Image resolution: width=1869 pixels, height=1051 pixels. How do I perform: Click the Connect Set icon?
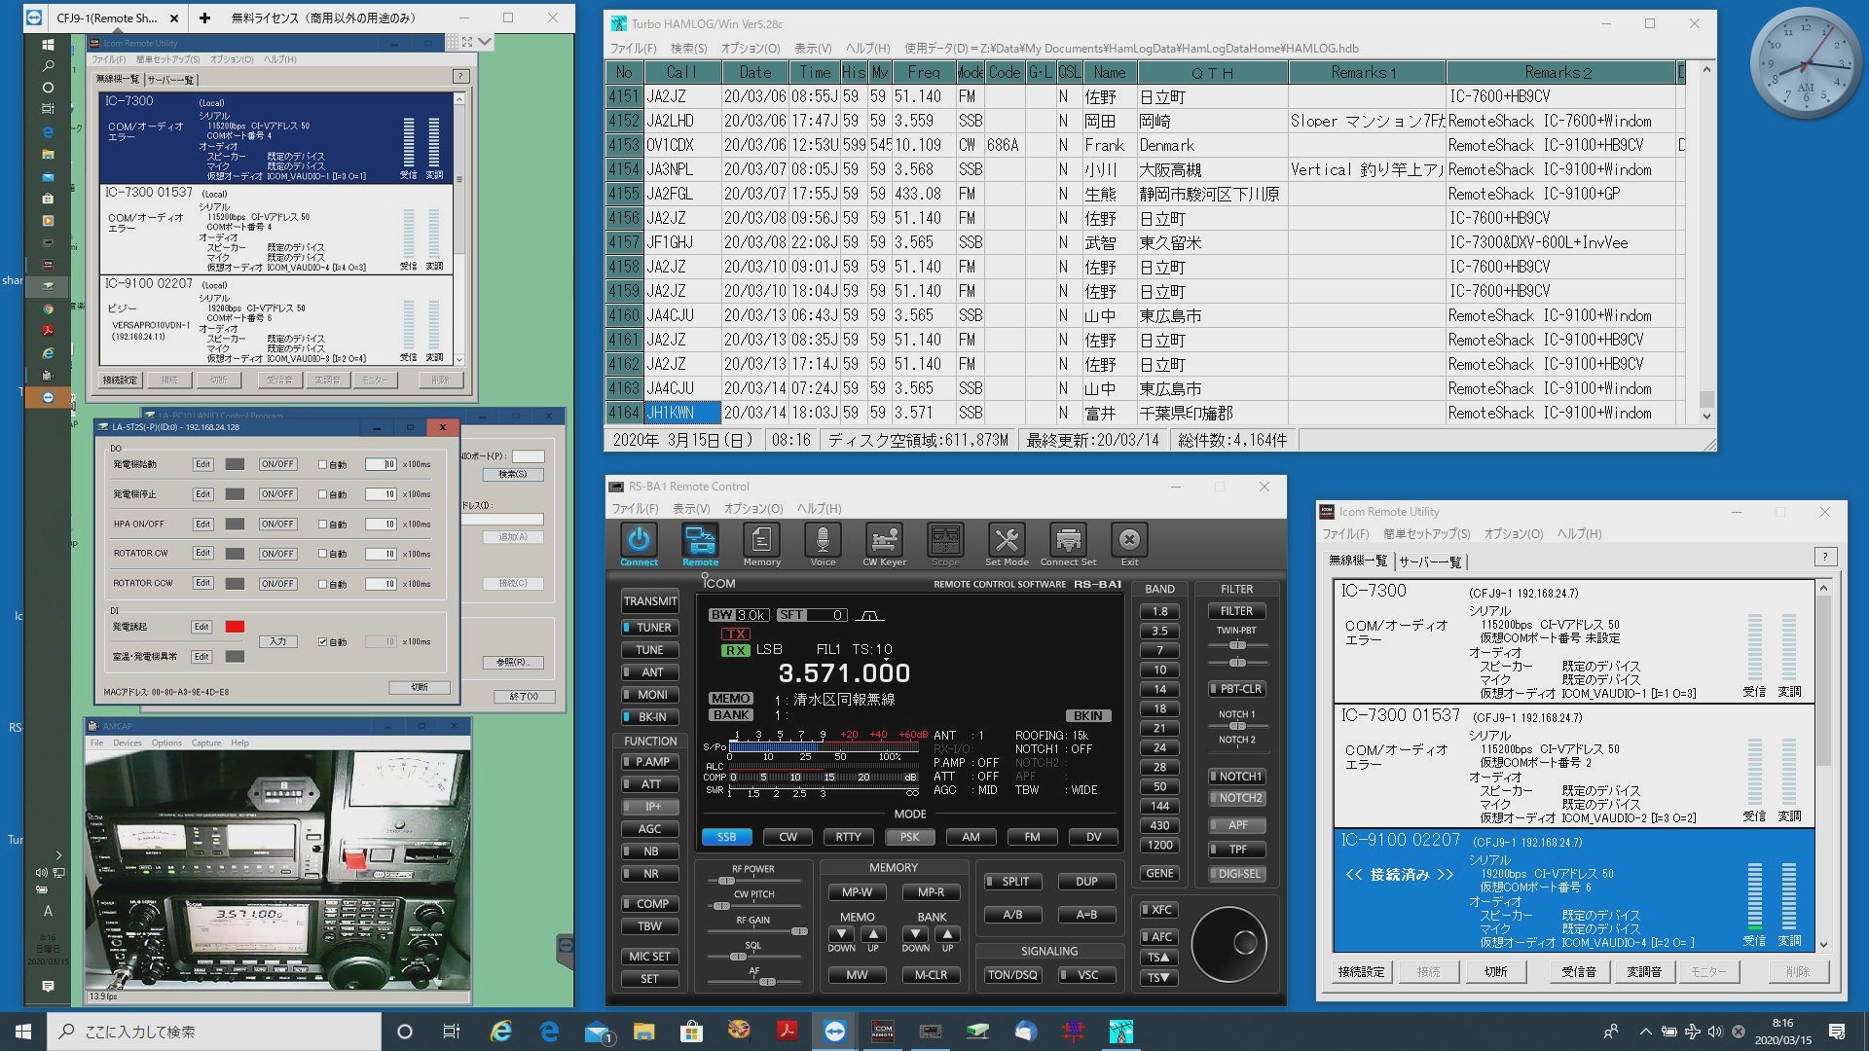[1068, 541]
